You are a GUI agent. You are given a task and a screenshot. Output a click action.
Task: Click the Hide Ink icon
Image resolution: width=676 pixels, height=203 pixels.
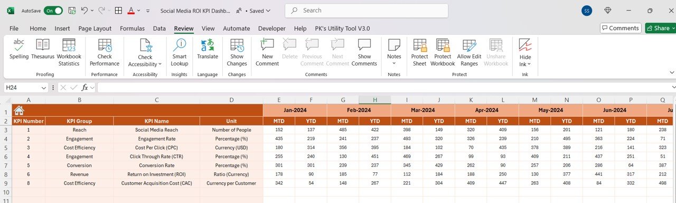pos(525,45)
